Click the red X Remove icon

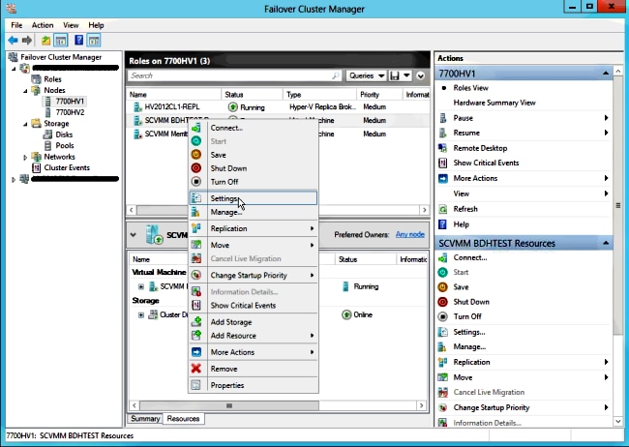196,369
